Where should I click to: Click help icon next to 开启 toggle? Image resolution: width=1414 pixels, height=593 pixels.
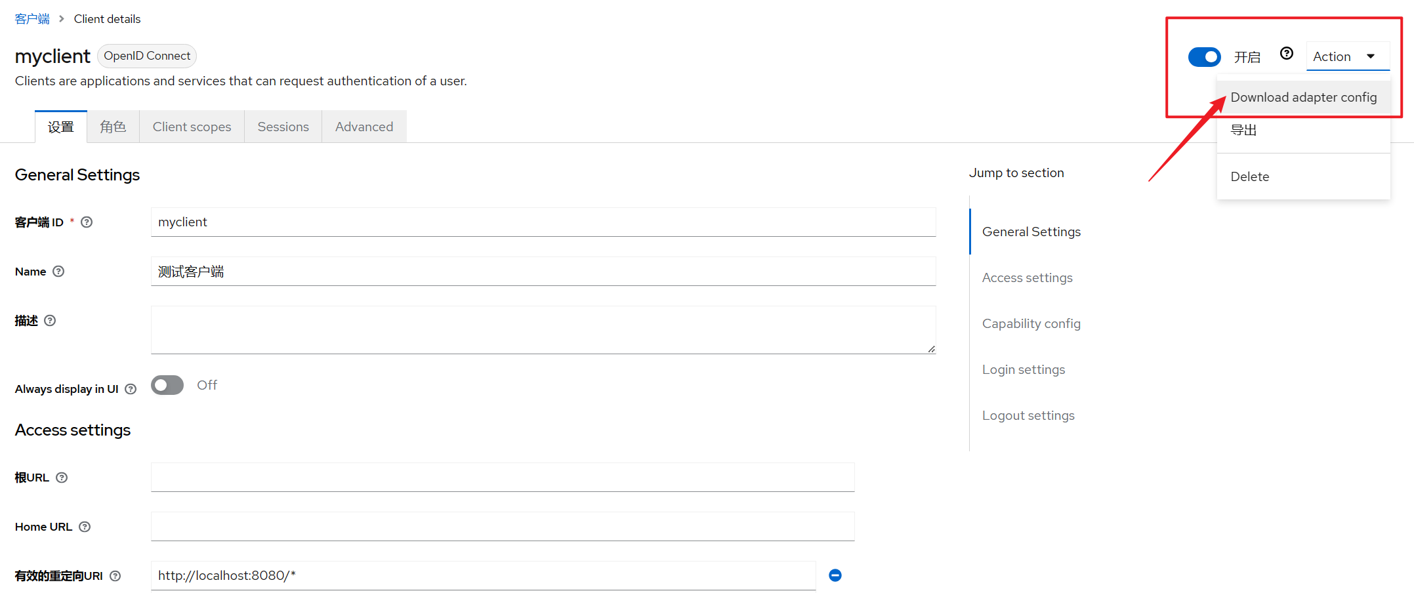click(x=1287, y=54)
